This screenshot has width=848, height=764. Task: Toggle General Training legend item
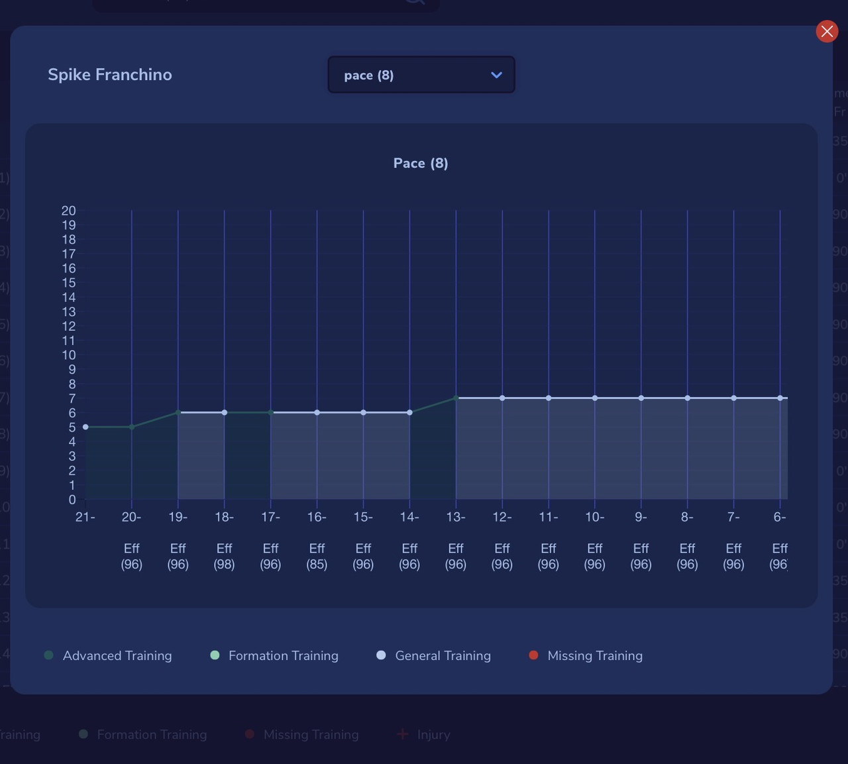coord(434,655)
